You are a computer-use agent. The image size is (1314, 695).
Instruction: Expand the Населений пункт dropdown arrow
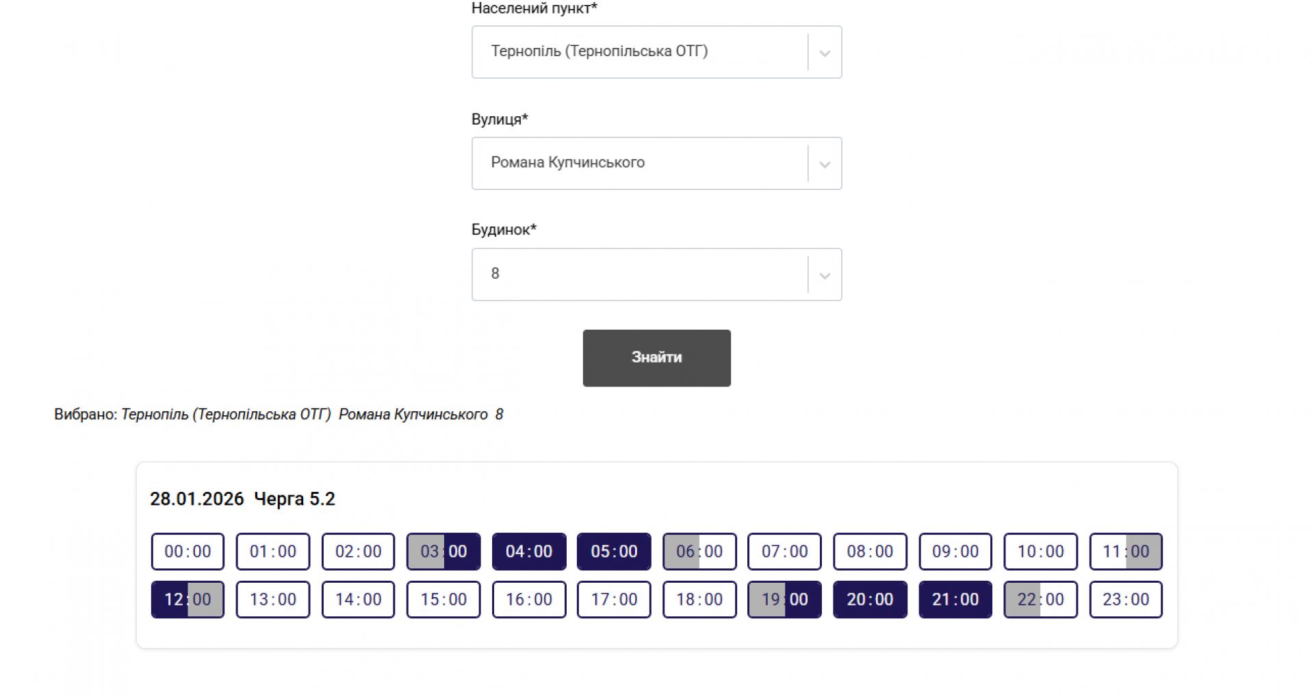click(x=825, y=53)
